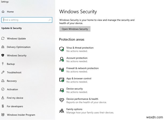The image size is (166, 120).
Task: Open the Find my device page
Action: tap(15, 98)
